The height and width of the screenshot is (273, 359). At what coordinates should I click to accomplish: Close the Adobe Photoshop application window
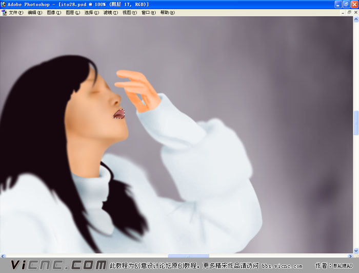pyautogui.click(x=354, y=4)
